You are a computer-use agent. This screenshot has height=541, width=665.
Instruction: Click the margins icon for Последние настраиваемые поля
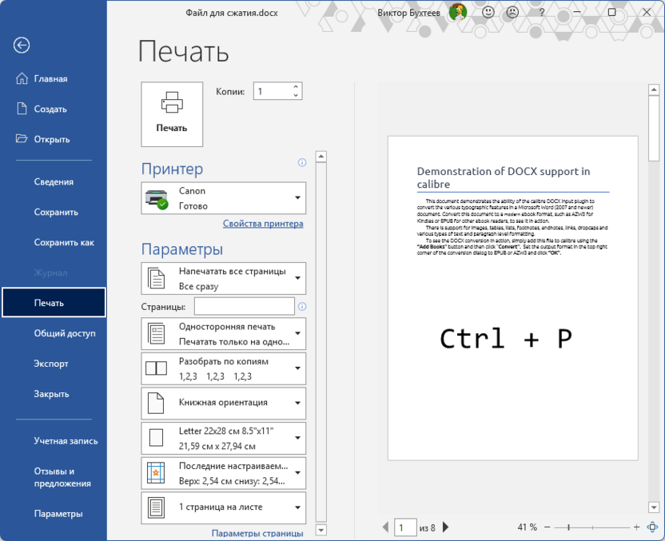[157, 473]
